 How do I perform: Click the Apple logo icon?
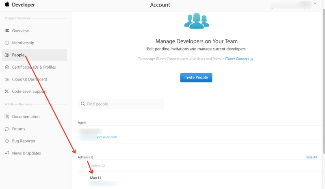tap(7, 4)
